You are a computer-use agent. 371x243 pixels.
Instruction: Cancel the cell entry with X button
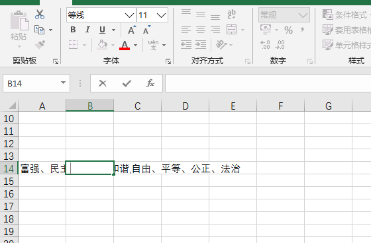click(103, 83)
